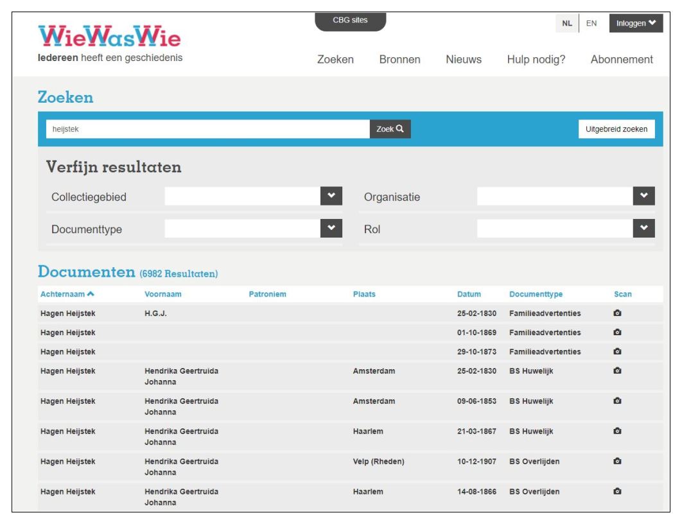Click the Zoek search button
The width and height of the screenshot is (682, 524).
(x=390, y=129)
